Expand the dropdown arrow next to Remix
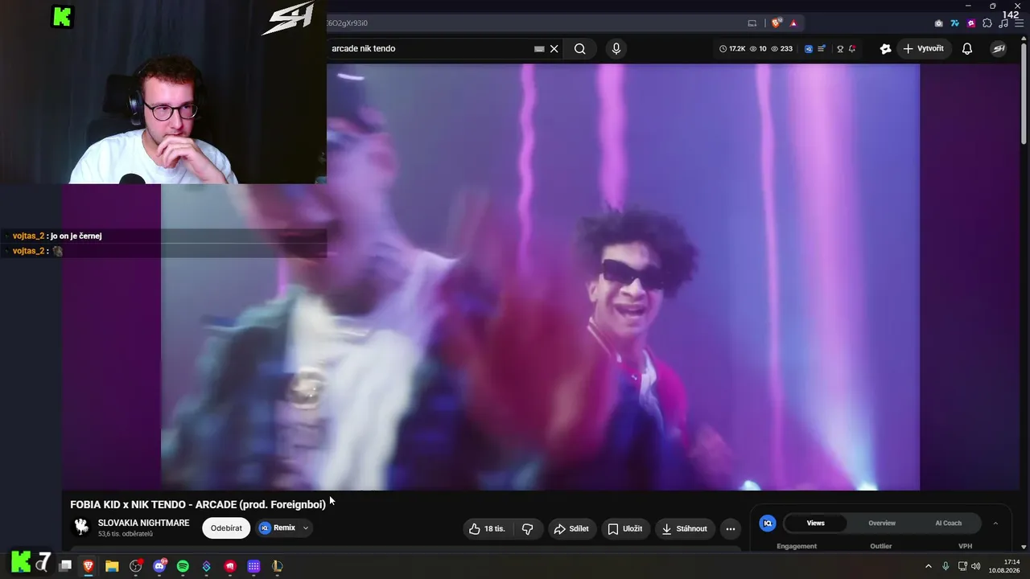Viewport: 1030px width, 579px height. click(306, 528)
